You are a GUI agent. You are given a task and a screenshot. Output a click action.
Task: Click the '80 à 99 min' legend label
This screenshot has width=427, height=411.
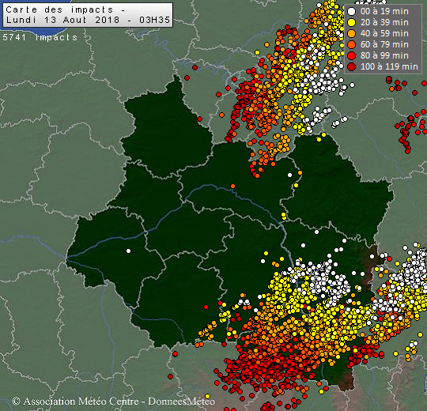pos(384,55)
